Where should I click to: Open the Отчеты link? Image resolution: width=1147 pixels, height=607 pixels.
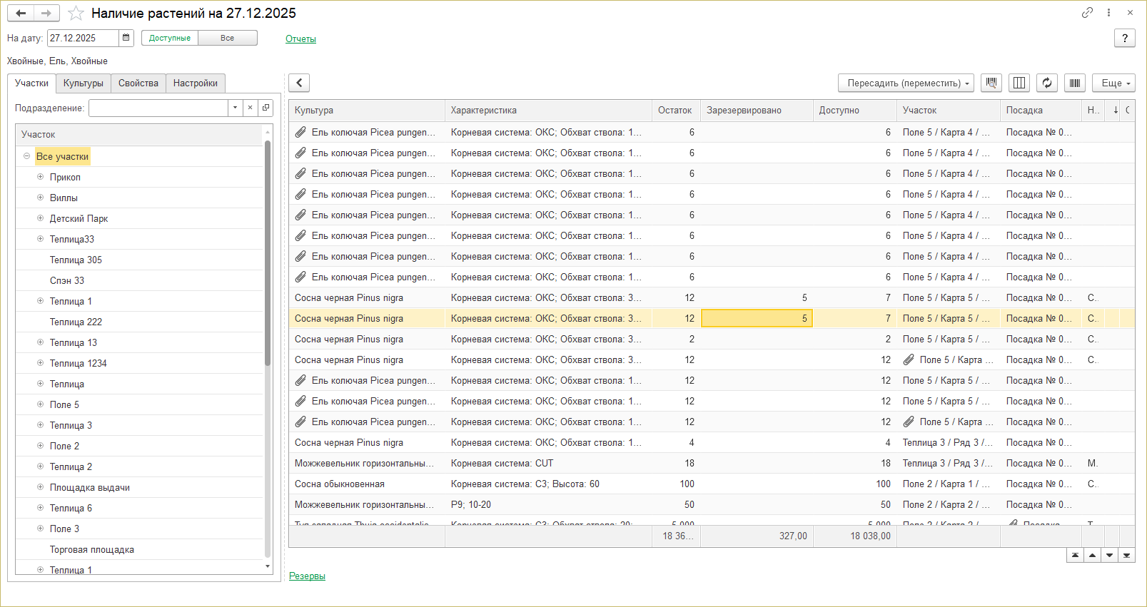tap(300, 39)
